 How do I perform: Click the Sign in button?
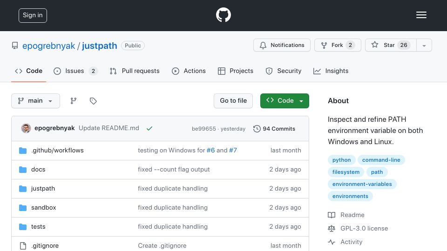[33, 15]
